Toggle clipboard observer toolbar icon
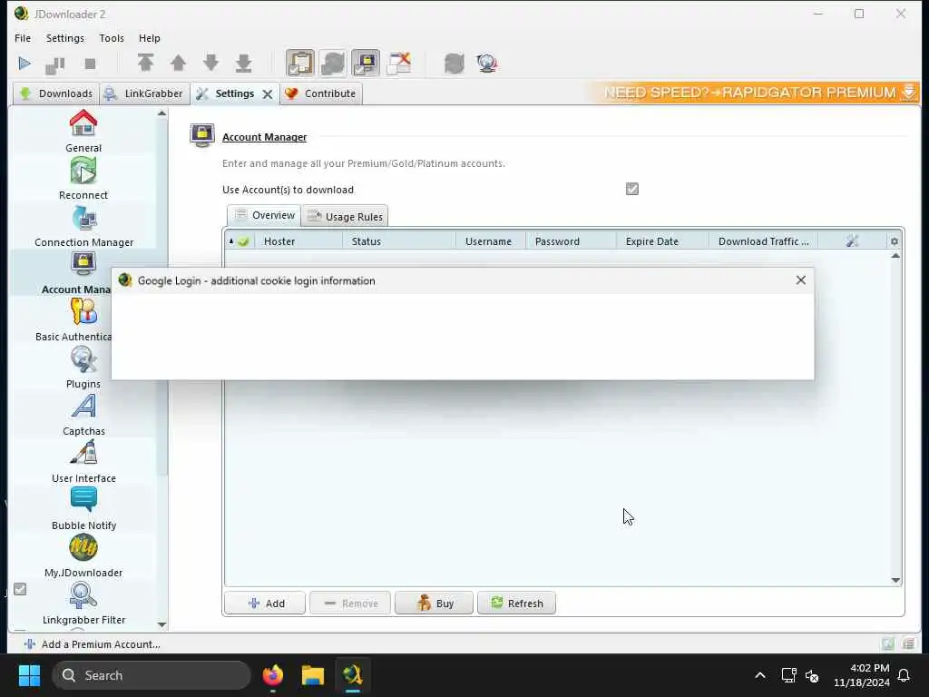The height and width of the screenshot is (697, 929). pyautogui.click(x=300, y=64)
